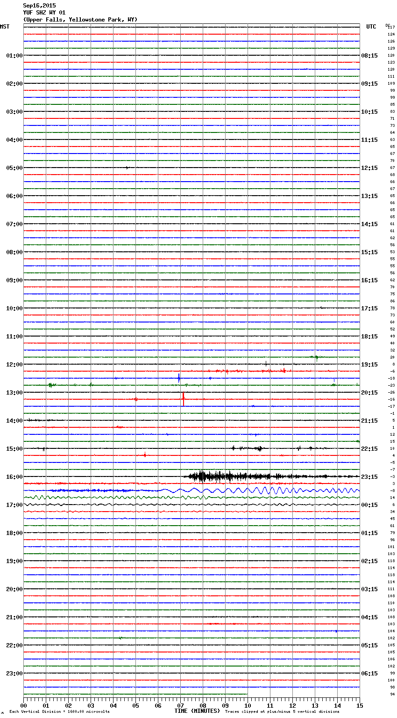This screenshot has width=397, height=718.
Task: Select the 01:00 MST time label
Action: pos(14,56)
